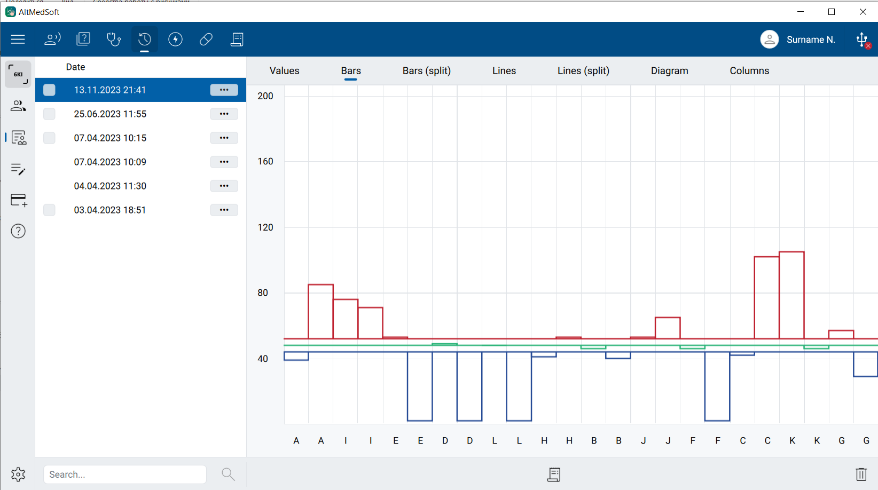This screenshot has height=490, width=878.
Task: Select checkbox for 03.04.2023 18:51 entry
Action: point(49,210)
